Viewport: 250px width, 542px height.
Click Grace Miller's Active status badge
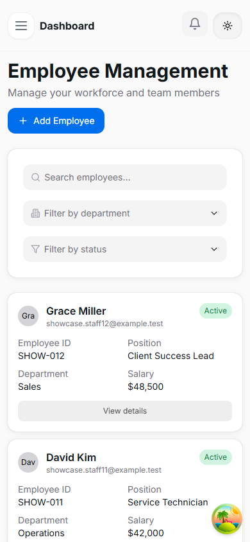click(215, 311)
